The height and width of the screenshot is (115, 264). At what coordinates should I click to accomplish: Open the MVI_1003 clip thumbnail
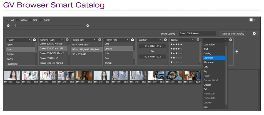pos(12,75)
